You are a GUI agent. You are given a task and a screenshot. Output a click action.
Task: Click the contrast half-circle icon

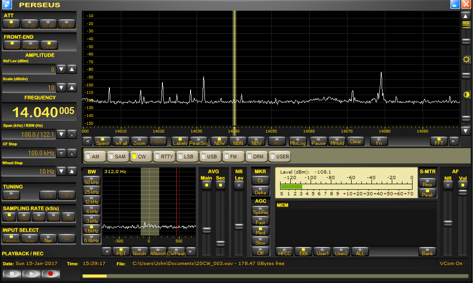click(466, 95)
